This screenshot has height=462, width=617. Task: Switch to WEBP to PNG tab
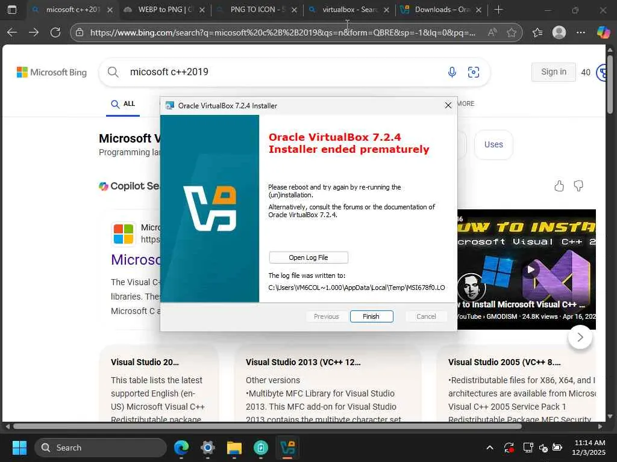point(165,10)
